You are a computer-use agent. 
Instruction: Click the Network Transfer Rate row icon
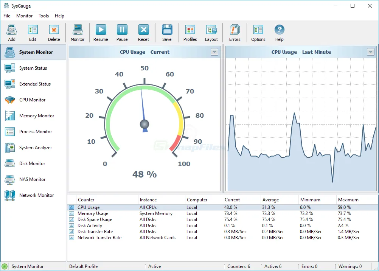71,238
